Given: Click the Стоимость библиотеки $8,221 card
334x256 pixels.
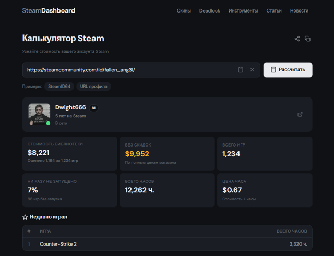Looking at the screenshot, I should (70, 154).
